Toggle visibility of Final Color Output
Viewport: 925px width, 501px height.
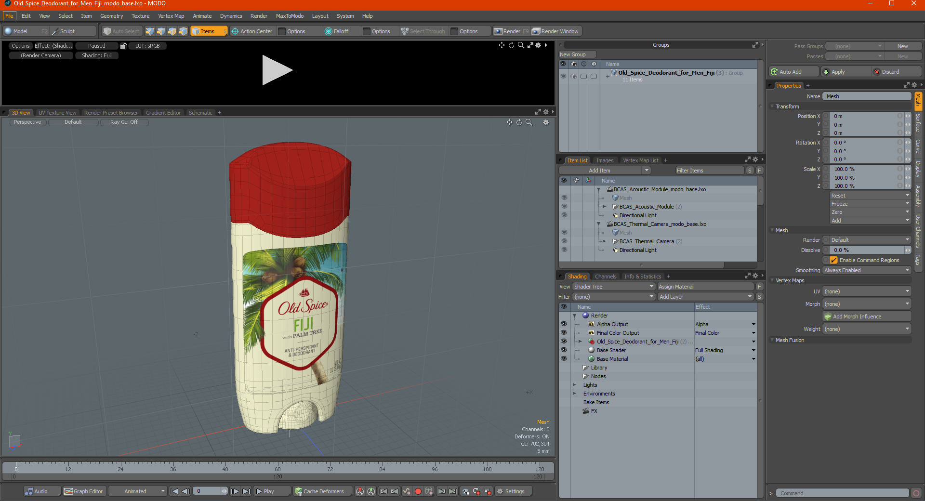[x=564, y=333]
